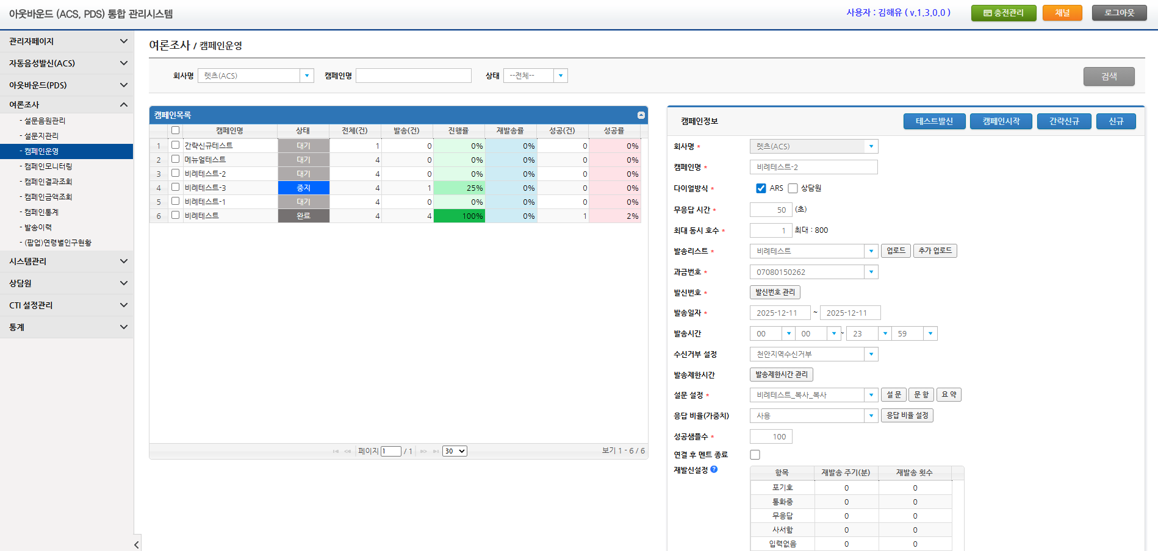
Task: Click the 충전관리 button in the header
Action: click(1004, 13)
